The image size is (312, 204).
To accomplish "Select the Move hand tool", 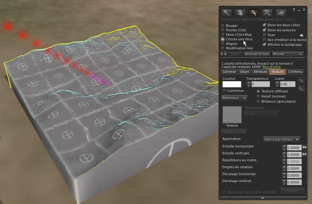I will (240, 13).
